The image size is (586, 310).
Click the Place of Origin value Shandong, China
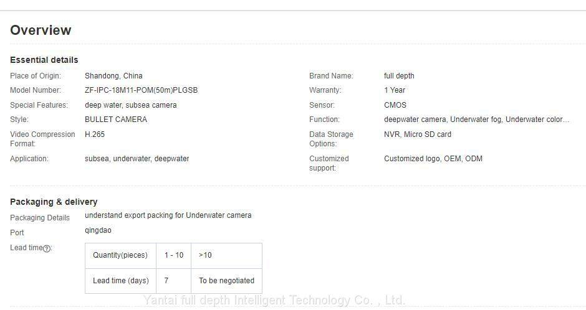(x=113, y=76)
